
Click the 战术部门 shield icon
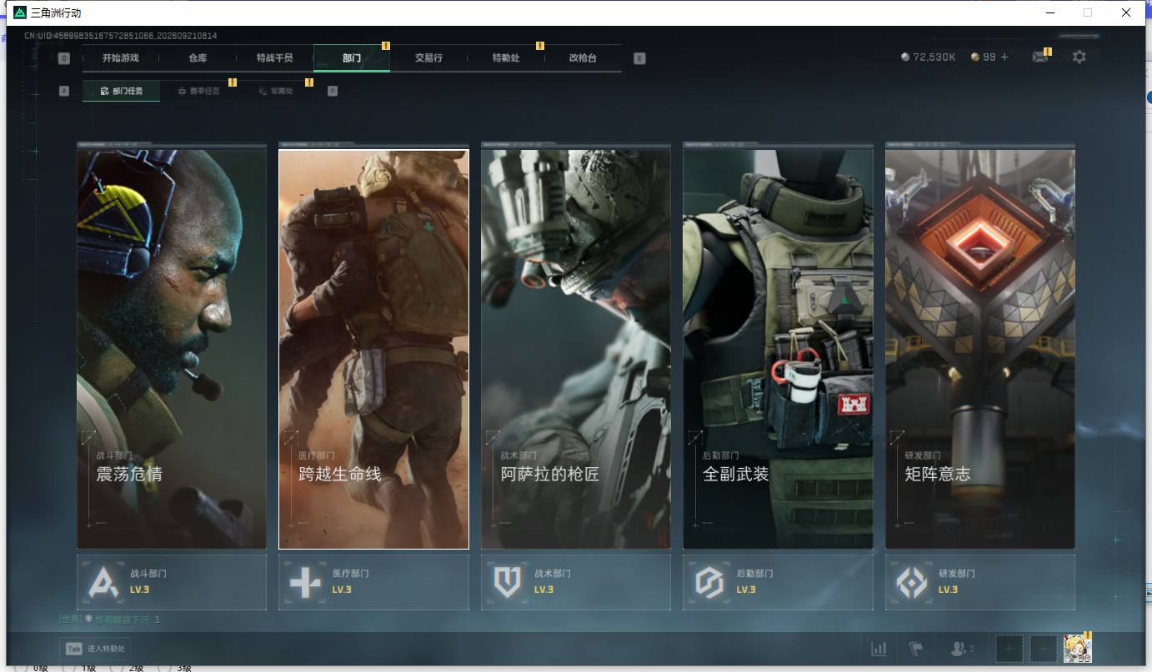[508, 582]
